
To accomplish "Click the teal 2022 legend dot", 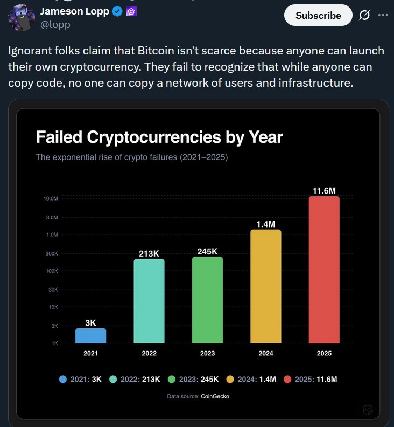I will coord(112,379).
